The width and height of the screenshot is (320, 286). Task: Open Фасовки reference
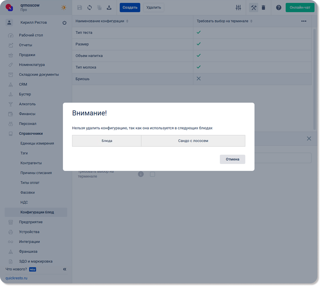point(27,193)
